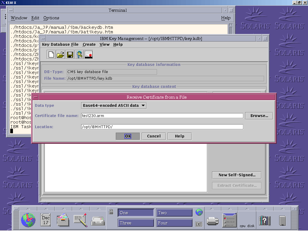The width and height of the screenshot is (308, 231).
Task: Open the calendar showing Dec 17
Action: (x=46, y=220)
